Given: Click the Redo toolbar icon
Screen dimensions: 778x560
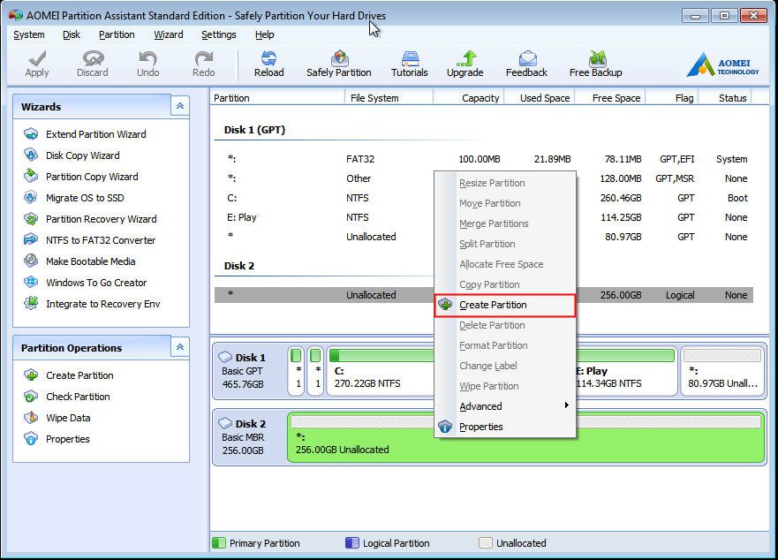Looking at the screenshot, I should coord(203,64).
